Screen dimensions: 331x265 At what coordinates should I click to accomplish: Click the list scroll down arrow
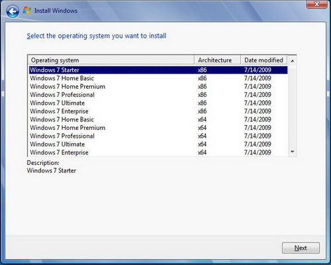(293, 152)
